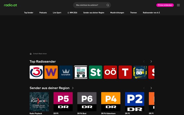The image size is (184, 115).
Task: Open the red OÖ station tile
Action: [110, 72]
